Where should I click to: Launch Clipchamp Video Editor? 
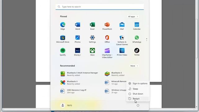107,53
